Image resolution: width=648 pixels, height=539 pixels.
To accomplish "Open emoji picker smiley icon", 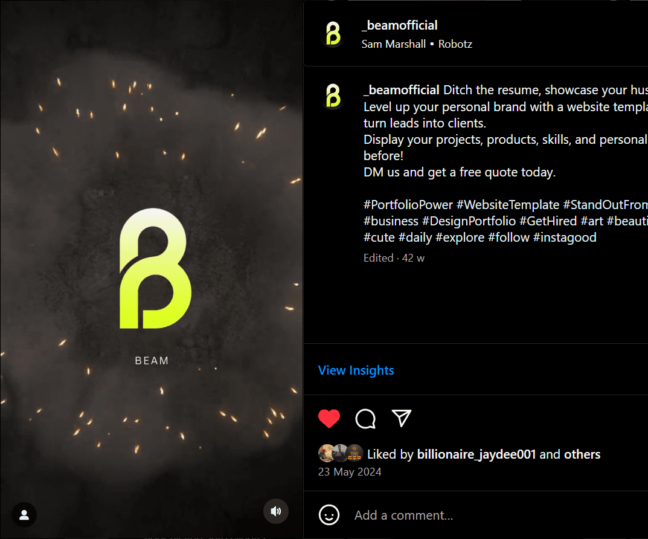I will [329, 515].
